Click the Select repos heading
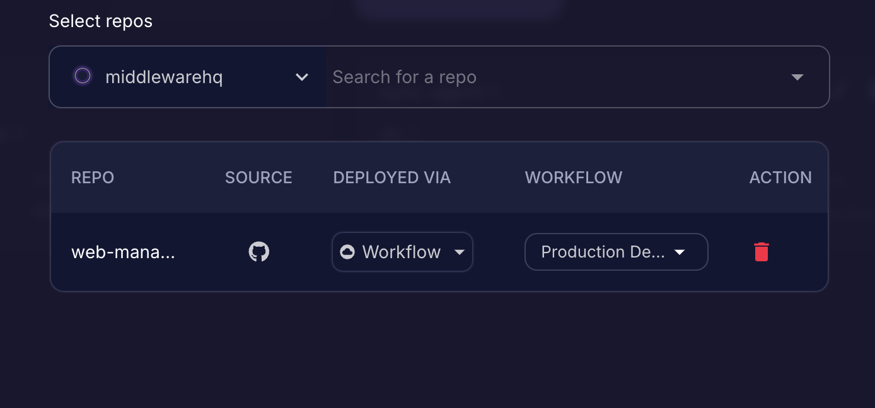 (101, 21)
